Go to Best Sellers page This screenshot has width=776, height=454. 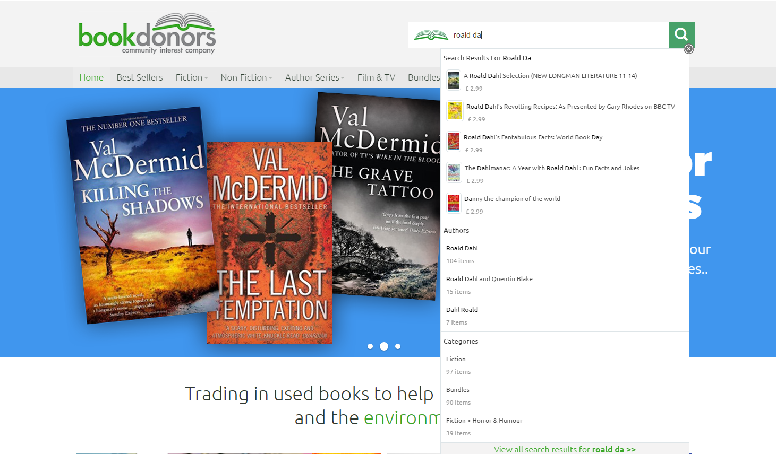click(140, 77)
